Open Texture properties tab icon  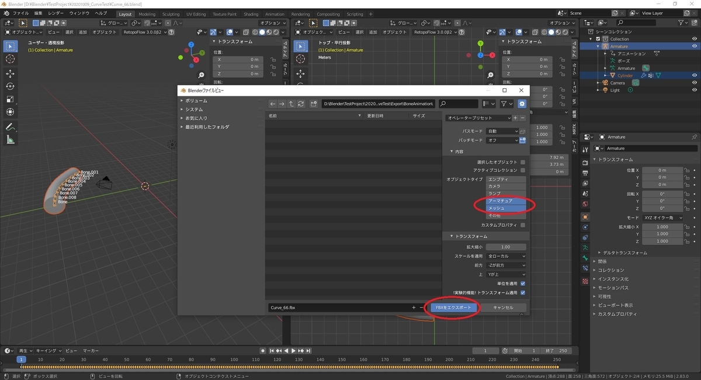[585, 281]
